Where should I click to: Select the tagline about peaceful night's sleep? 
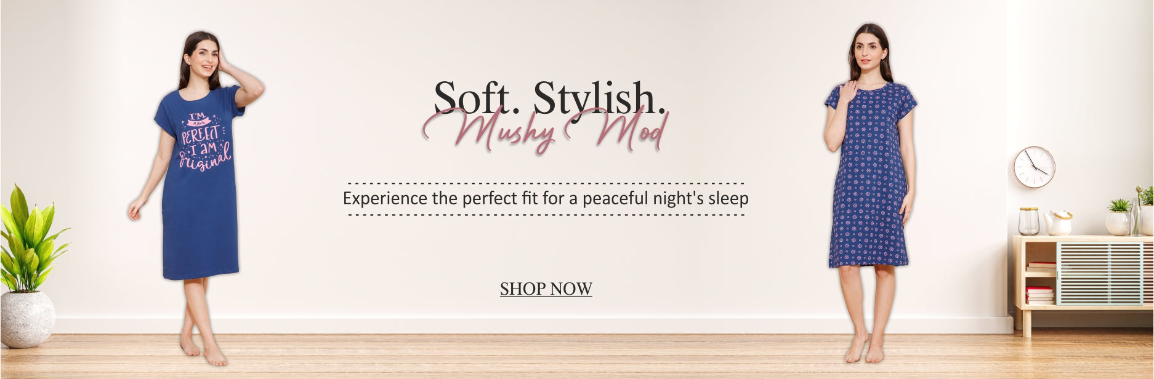point(546,198)
